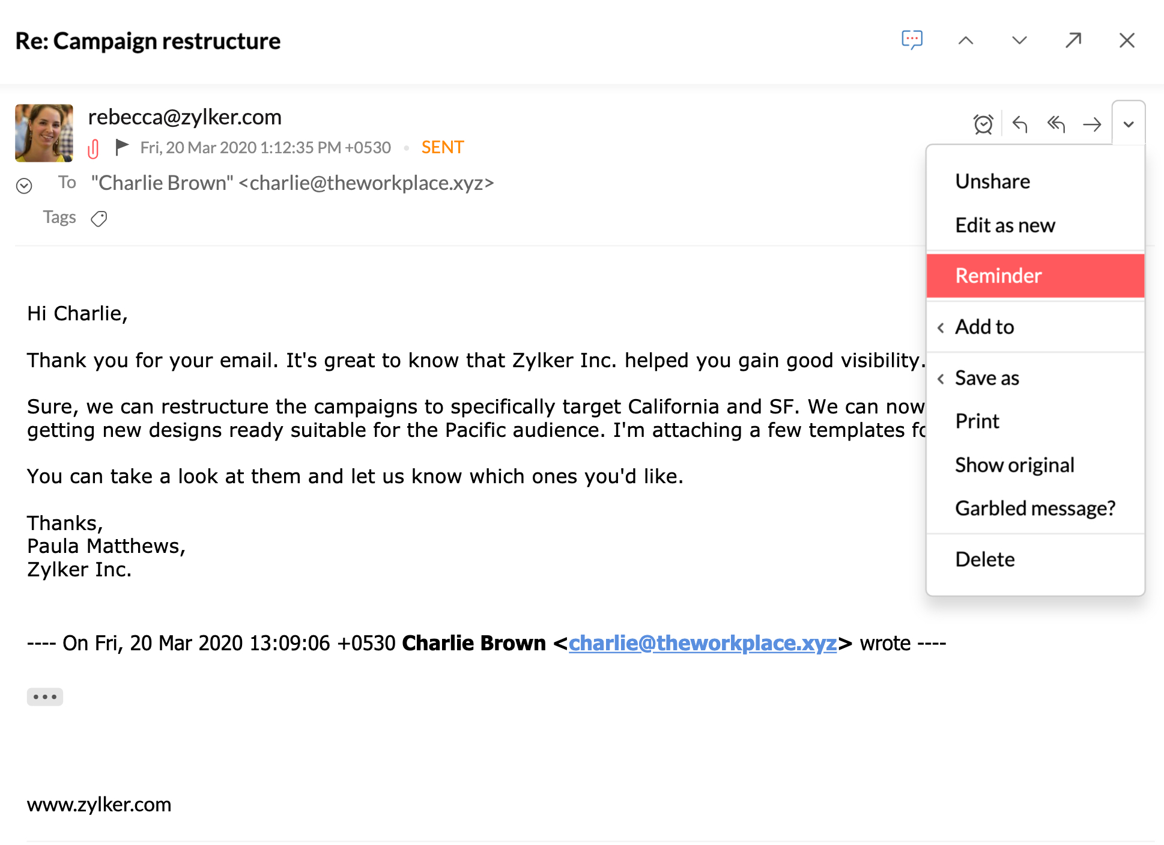Expand the recipient details chevron
The height and width of the screenshot is (845, 1164).
coord(25,183)
